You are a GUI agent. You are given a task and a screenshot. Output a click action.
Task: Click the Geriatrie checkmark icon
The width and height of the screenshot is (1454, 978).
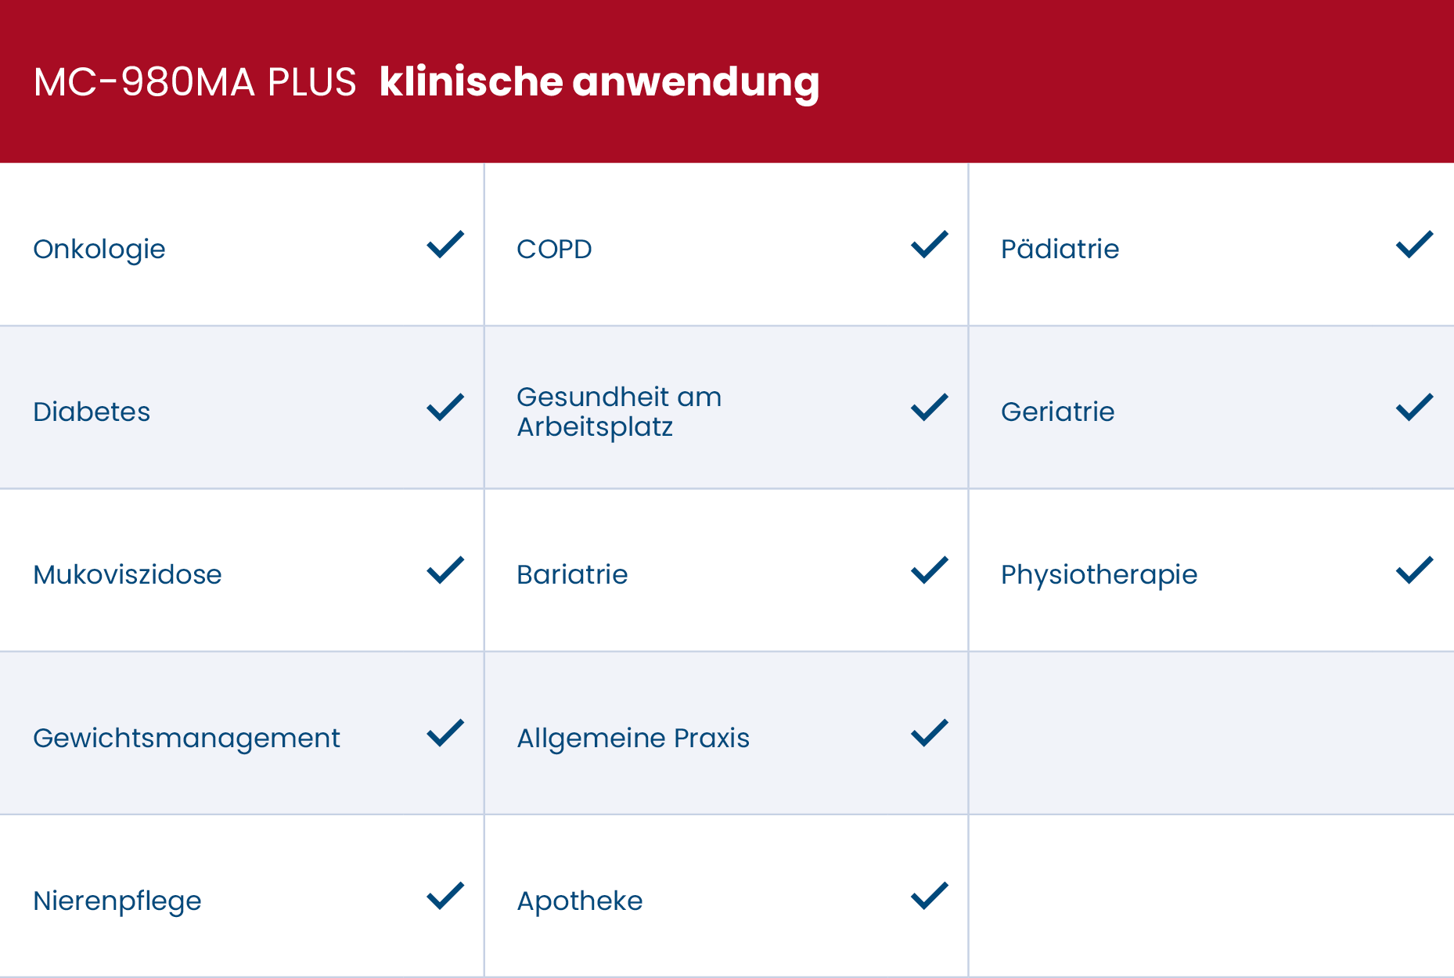(x=1414, y=408)
